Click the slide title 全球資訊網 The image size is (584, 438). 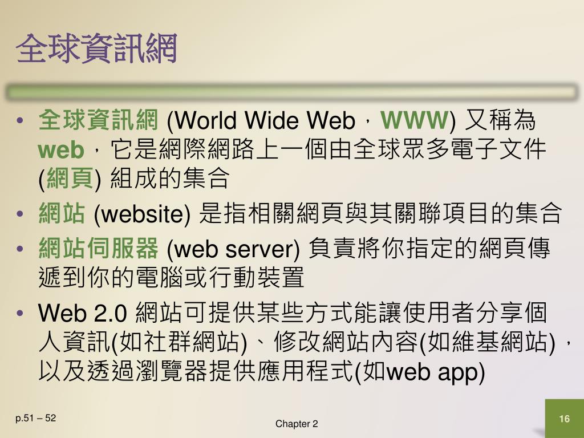point(96,49)
